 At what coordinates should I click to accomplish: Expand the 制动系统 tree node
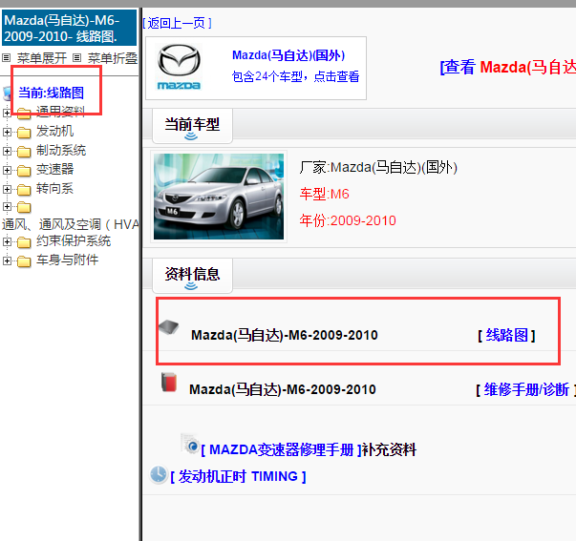click(x=7, y=151)
